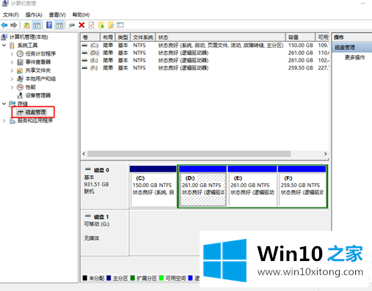This screenshot has width=372, height=291.
Task: Click the properties icon with the red checkmark
Action: click(91, 25)
